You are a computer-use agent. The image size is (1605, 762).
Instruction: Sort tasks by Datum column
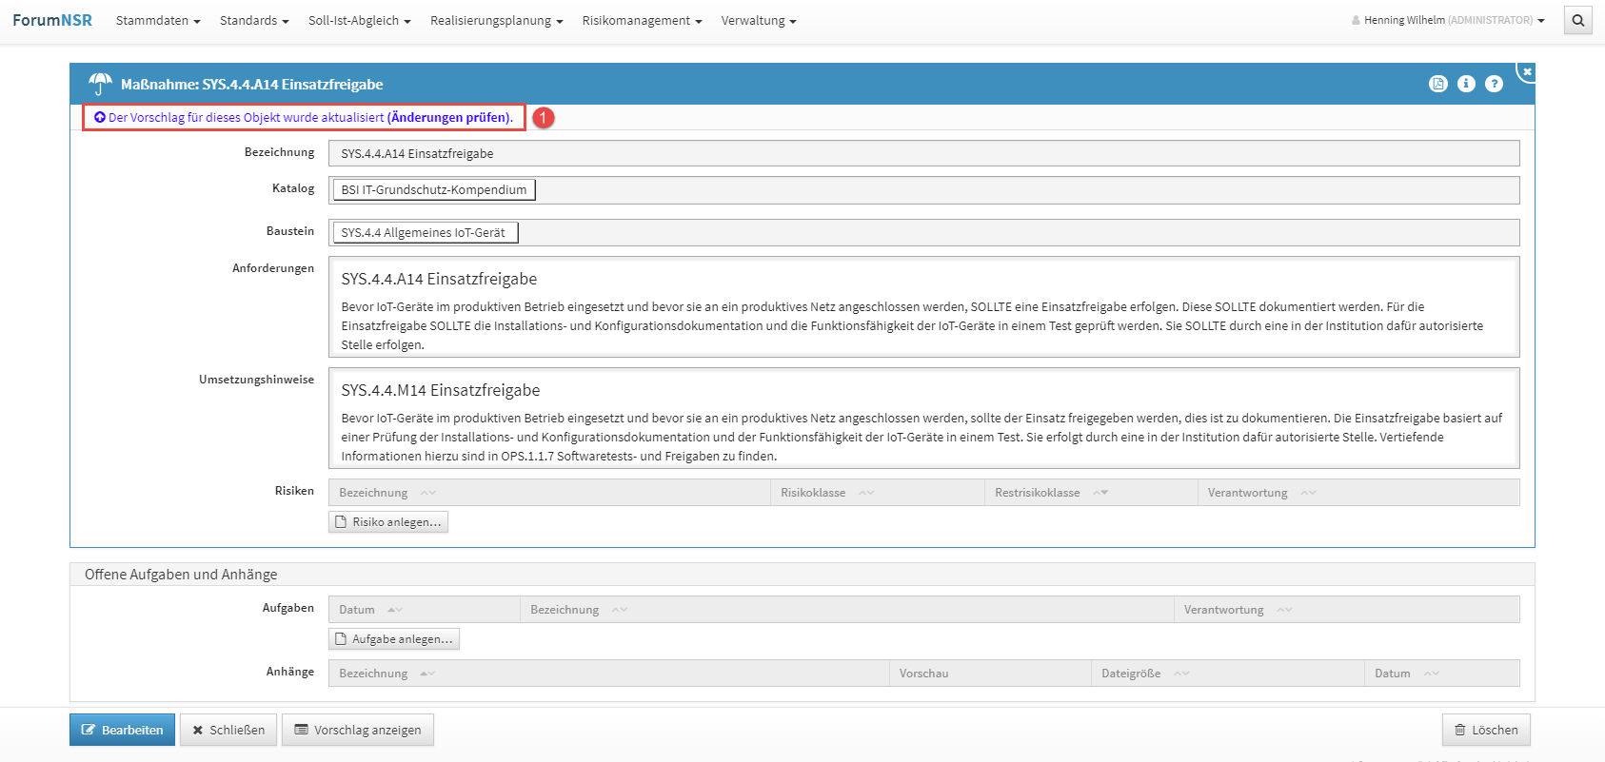tap(394, 610)
